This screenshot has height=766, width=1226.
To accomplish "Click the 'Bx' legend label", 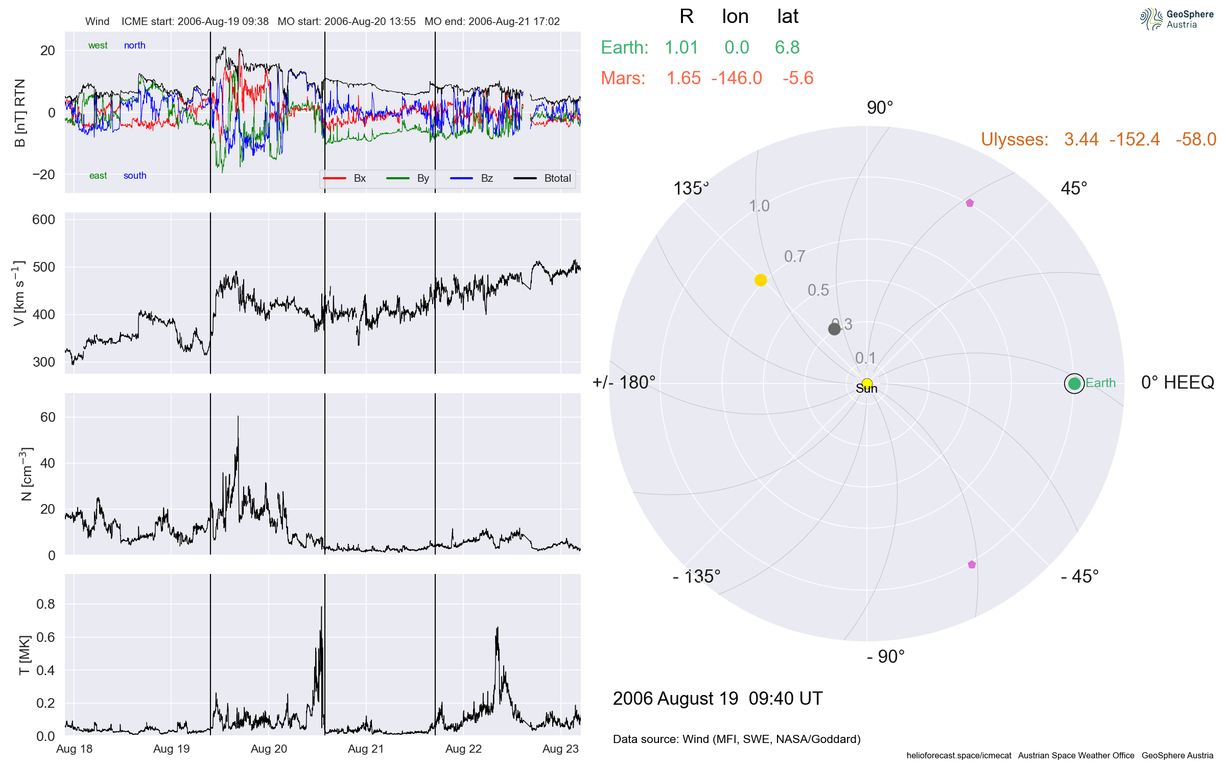I will [x=360, y=178].
